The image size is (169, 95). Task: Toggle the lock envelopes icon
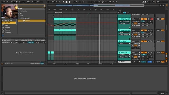pyautogui.click(x=128, y=13)
